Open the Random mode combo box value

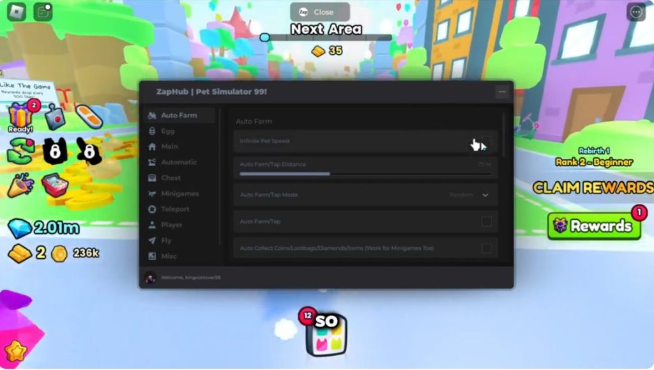click(461, 195)
